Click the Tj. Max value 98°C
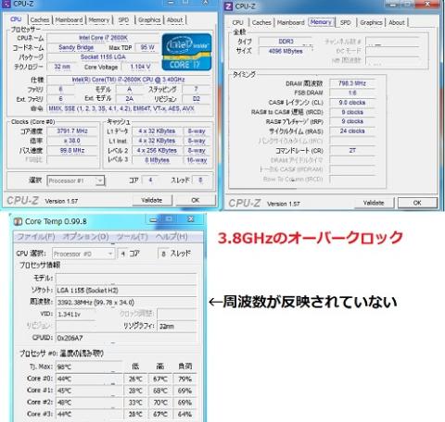The height and width of the screenshot is (422, 445). click(x=89, y=367)
